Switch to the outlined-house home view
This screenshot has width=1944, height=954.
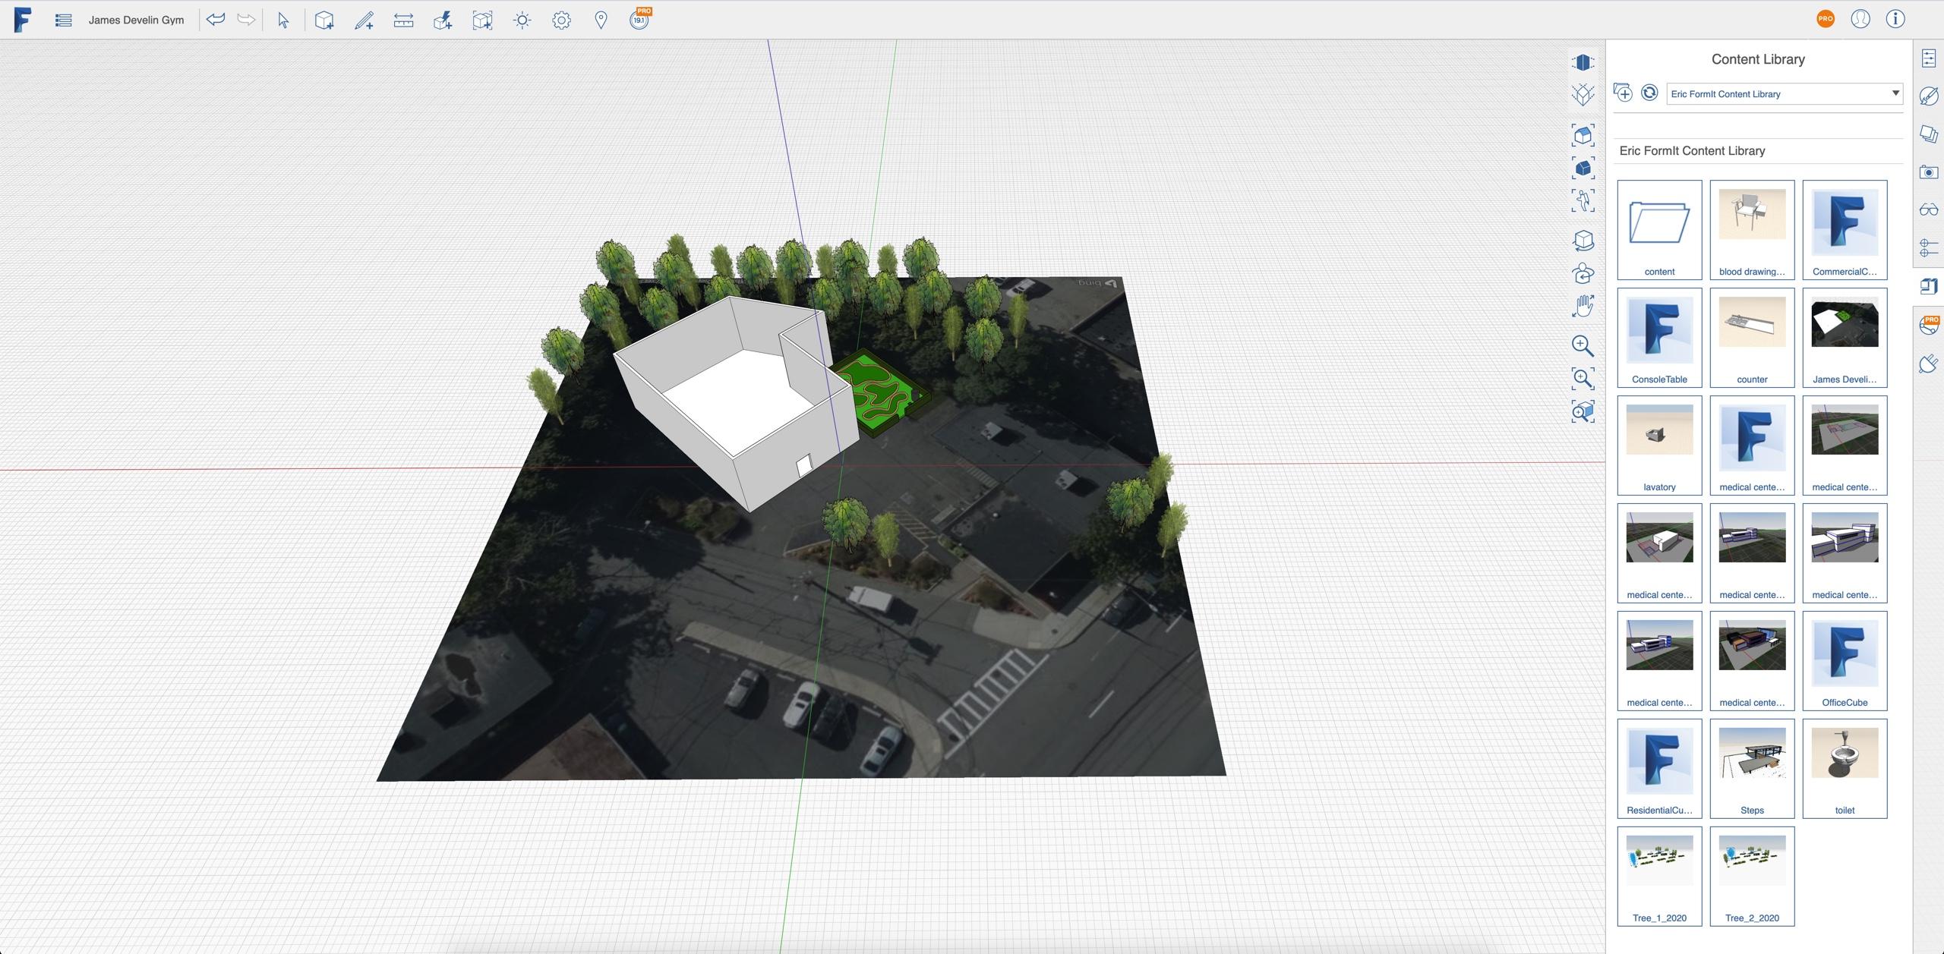1583,136
